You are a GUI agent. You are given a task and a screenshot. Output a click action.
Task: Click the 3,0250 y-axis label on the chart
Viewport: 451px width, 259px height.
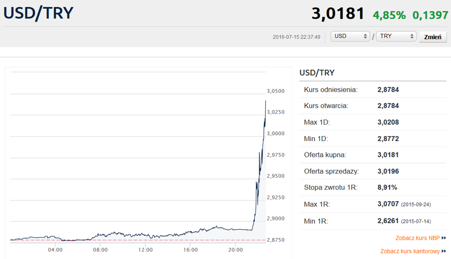click(x=275, y=112)
